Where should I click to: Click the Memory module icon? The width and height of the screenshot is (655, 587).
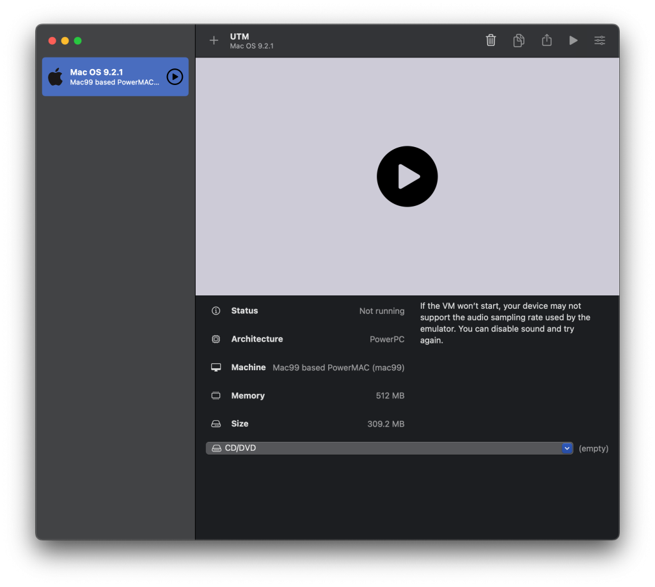click(216, 395)
